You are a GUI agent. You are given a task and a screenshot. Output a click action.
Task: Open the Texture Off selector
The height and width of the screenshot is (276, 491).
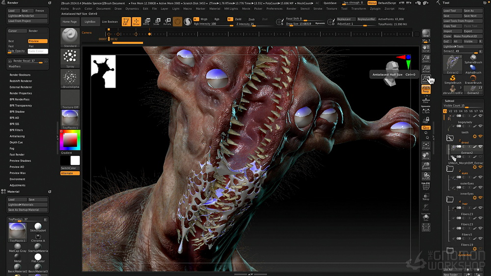[x=70, y=99]
